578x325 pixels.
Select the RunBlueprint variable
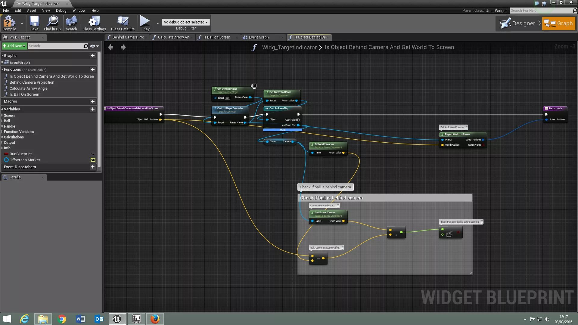pos(20,154)
